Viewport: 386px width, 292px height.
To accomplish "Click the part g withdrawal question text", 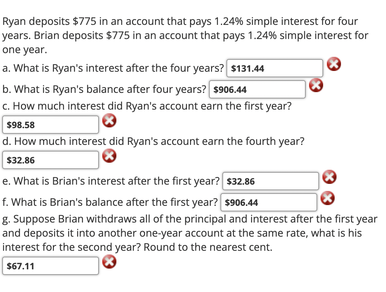I will [x=186, y=233].
